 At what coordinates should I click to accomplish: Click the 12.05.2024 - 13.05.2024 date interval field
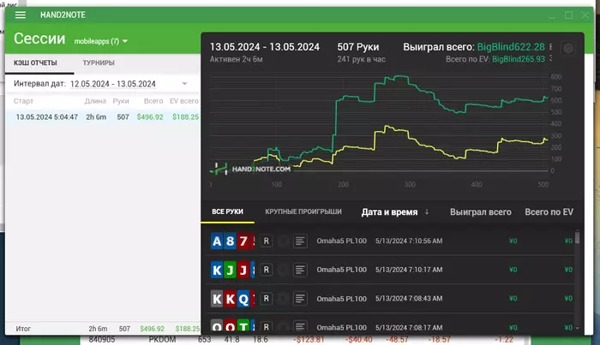point(113,84)
